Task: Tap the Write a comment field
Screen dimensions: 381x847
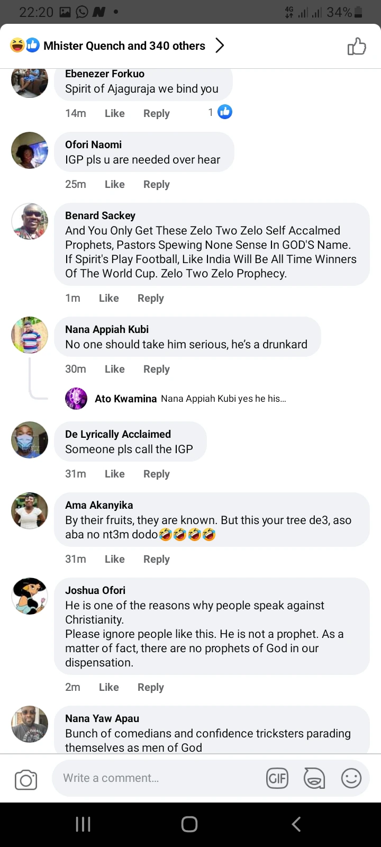Action: [159, 778]
